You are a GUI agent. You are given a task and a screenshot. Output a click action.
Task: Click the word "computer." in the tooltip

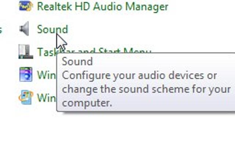coord(87,103)
